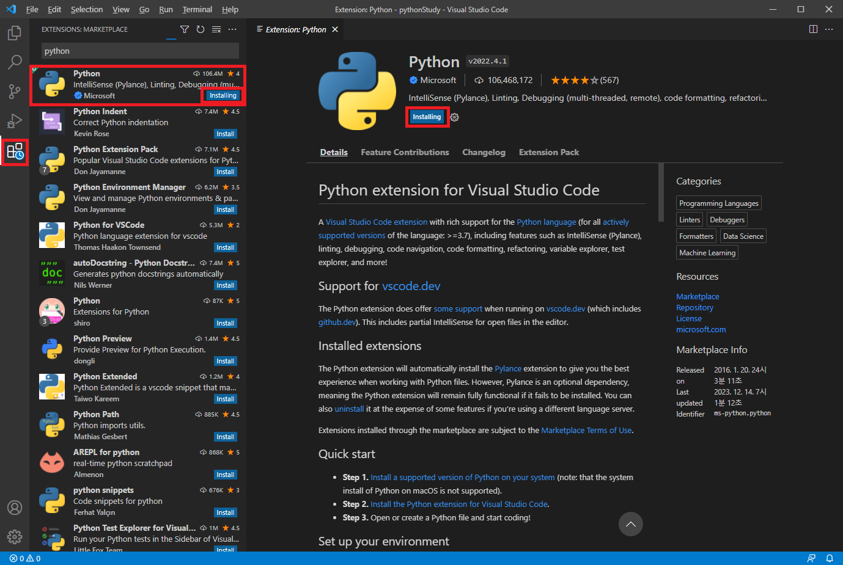Open the Repository resource link

pyautogui.click(x=694, y=307)
